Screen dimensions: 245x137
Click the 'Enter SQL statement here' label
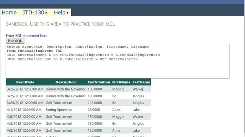coord(26,35)
